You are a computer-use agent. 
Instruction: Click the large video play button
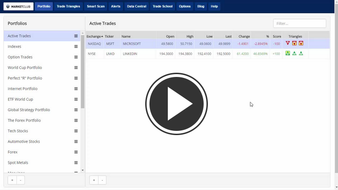[x=176, y=104]
